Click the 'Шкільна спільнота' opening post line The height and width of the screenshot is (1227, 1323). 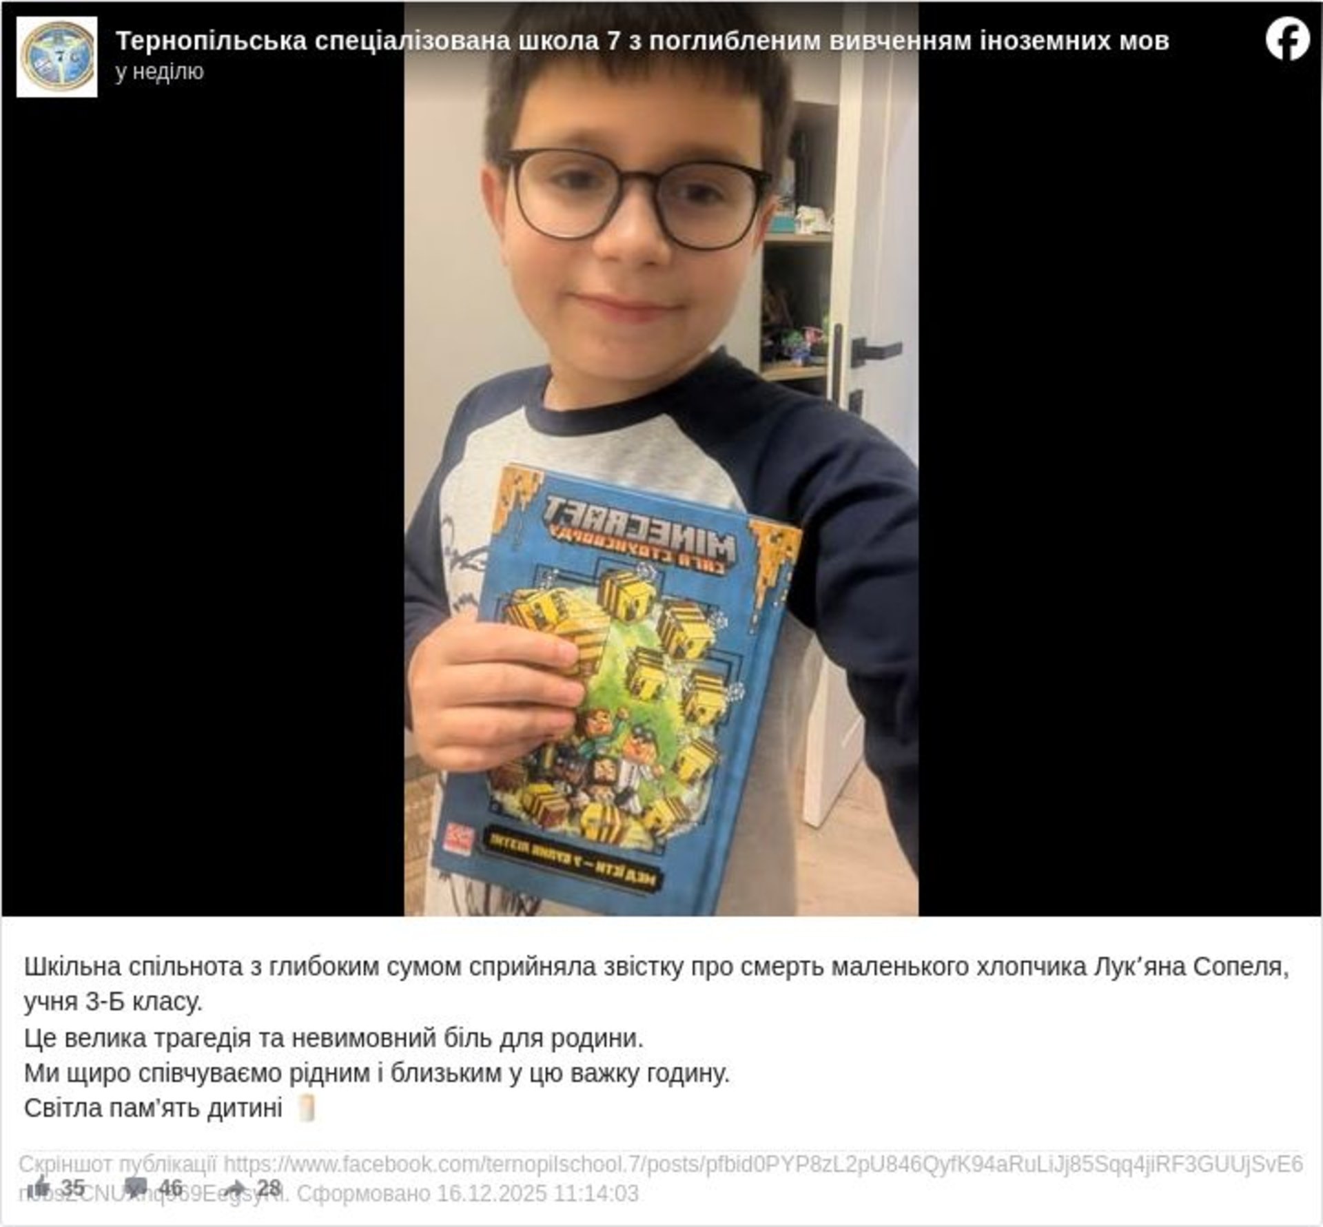(x=656, y=967)
